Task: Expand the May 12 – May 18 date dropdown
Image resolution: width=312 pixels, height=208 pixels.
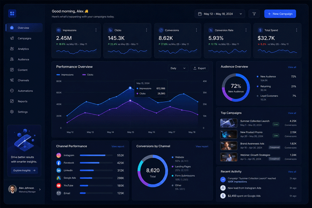Action: pyautogui.click(x=220, y=14)
